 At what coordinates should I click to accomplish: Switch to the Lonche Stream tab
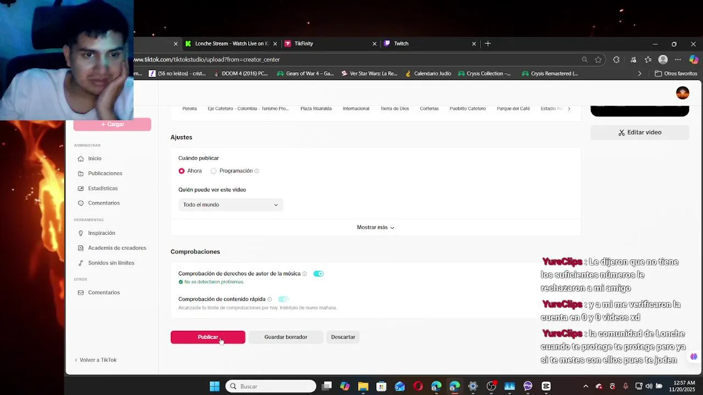coord(231,43)
